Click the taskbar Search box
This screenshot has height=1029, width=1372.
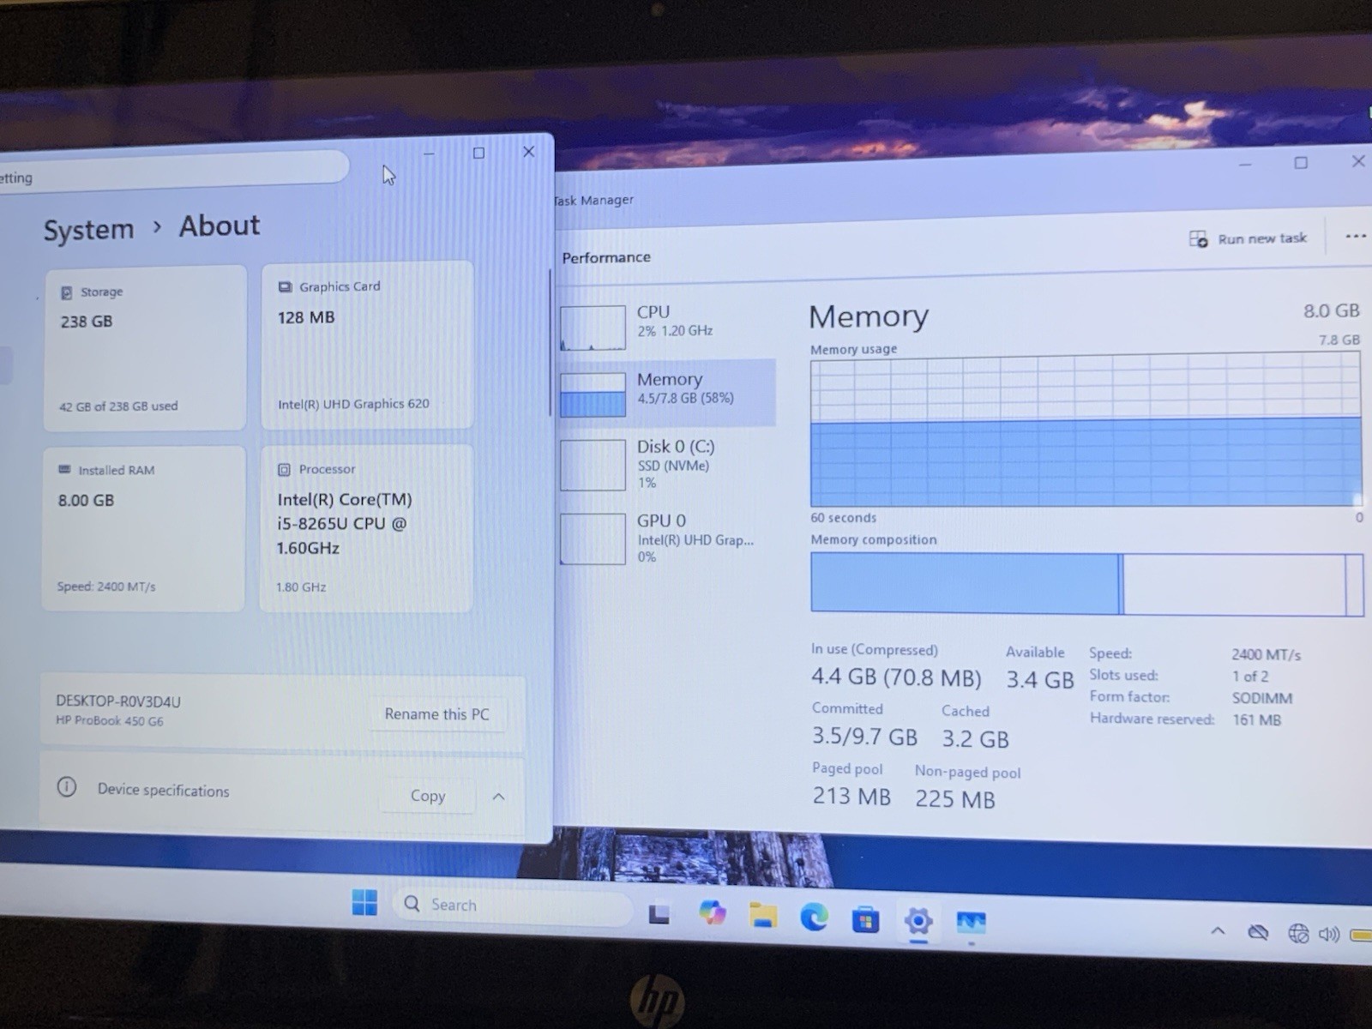[x=513, y=906]
